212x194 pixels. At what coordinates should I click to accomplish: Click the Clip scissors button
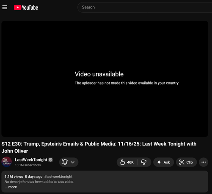[186, 162]
